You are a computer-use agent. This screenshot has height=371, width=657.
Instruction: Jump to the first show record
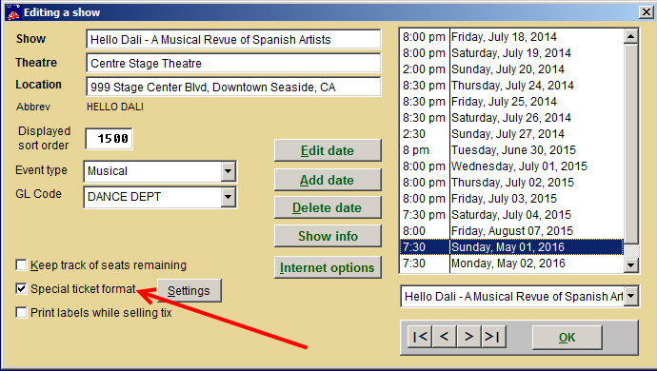(420, 336)
